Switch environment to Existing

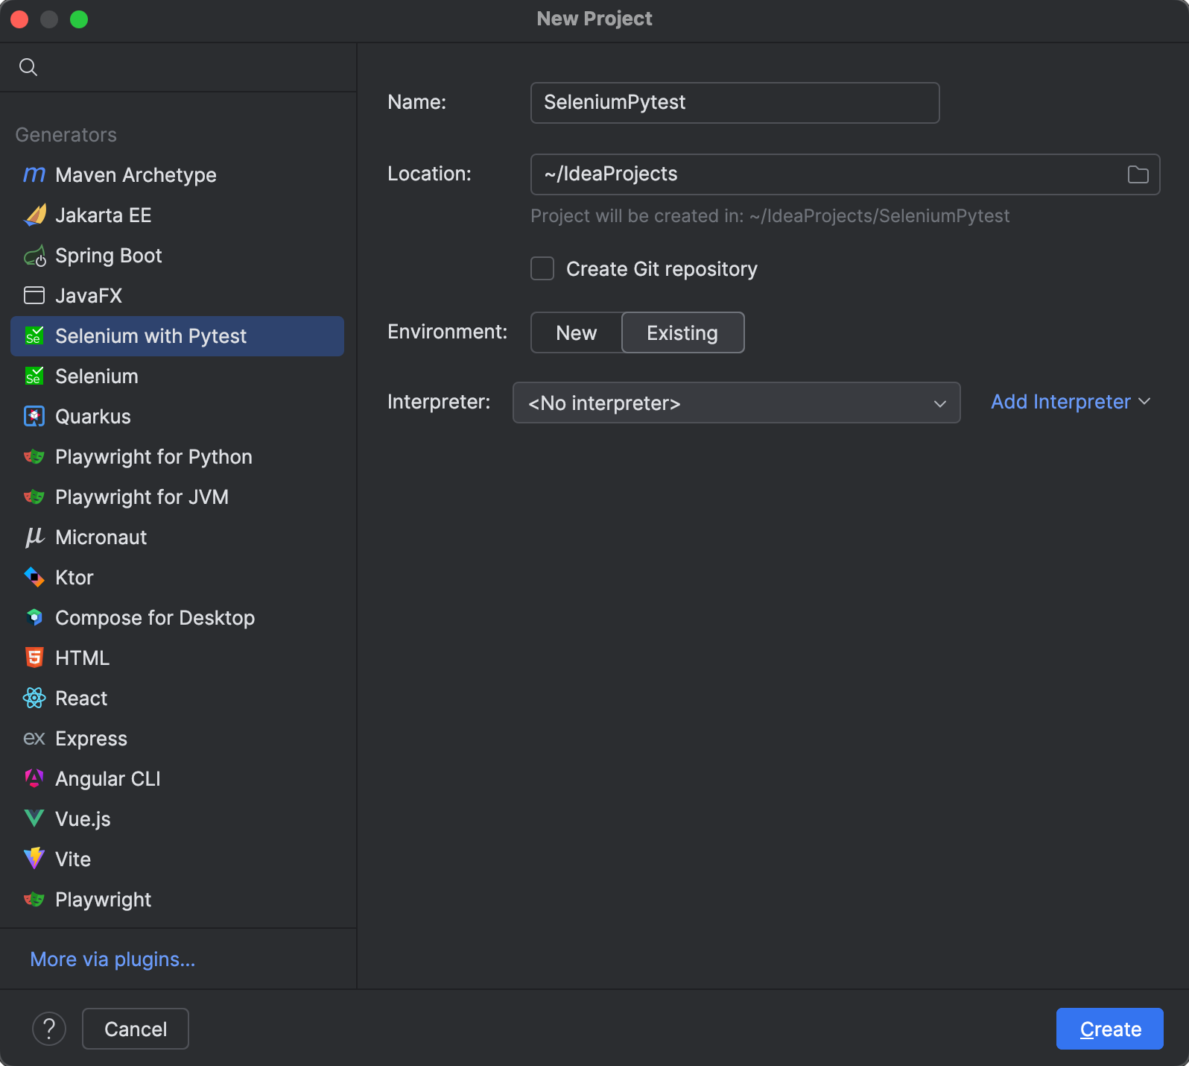[682, 332]
